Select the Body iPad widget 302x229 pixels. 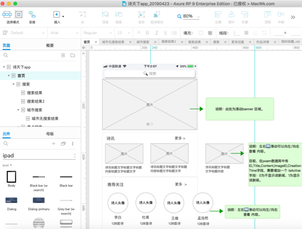pyautogui.click(x=12, y=178)
